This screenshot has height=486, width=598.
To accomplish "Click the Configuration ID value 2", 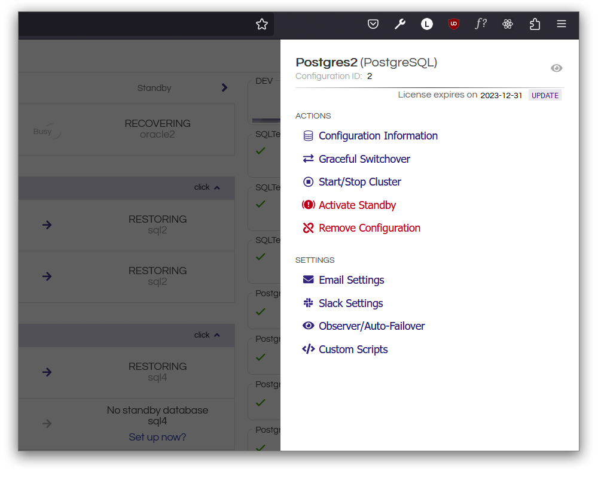I will [369, 76].
